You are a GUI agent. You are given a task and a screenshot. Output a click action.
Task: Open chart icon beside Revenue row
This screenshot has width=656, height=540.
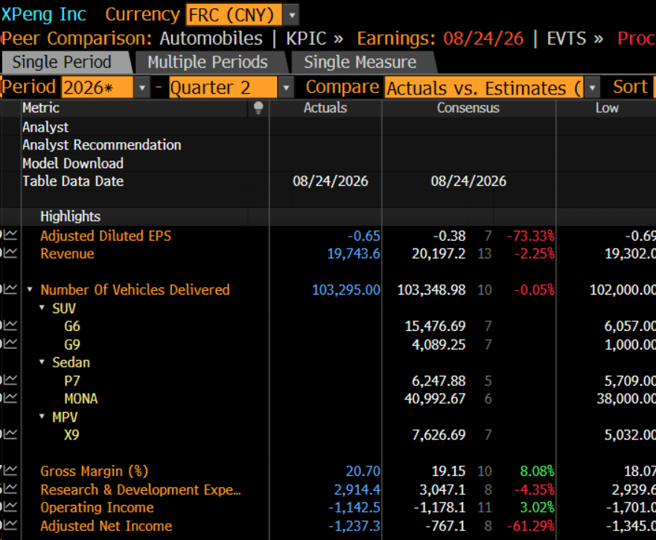[x=10, y=254]
